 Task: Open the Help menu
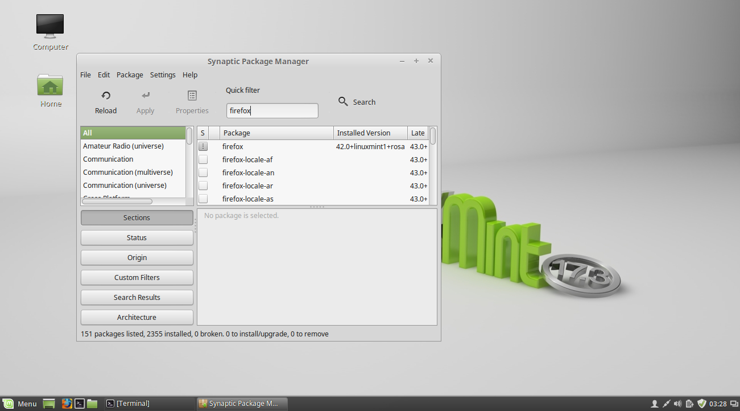tap(190, 75)
